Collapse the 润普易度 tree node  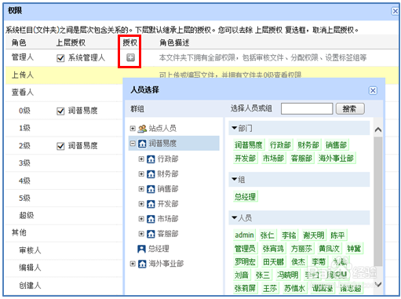[133, 144]
